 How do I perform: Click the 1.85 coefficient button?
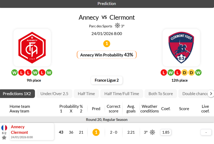[x=166, y=132]
